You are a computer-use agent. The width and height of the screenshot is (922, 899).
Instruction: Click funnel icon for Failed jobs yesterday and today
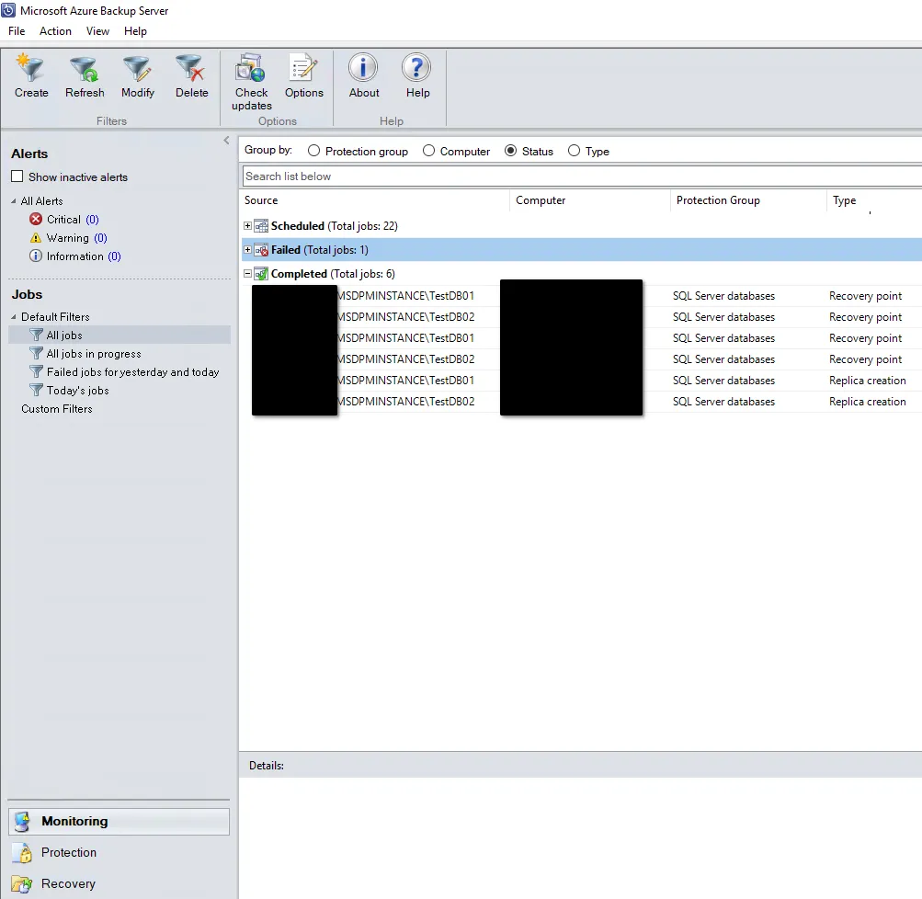pos(37,371)
